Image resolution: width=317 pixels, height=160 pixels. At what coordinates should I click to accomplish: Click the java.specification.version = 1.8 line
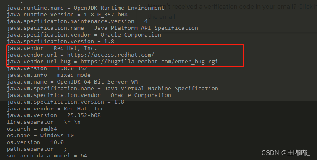coord(60,41)
